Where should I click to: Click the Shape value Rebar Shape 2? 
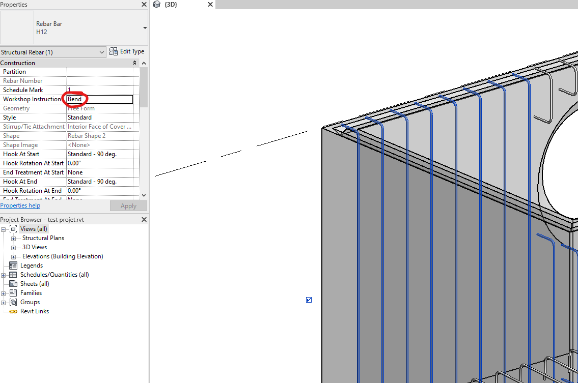(99, 136)
